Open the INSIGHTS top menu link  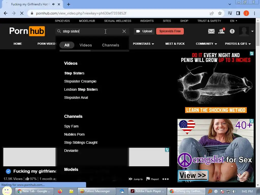coord(147,21)
